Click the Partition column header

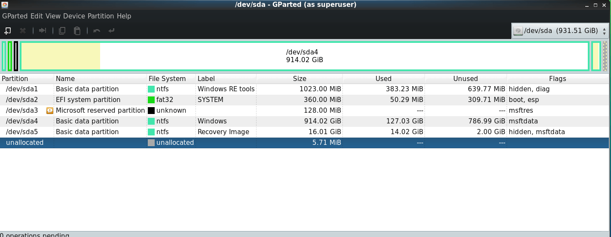27,79
